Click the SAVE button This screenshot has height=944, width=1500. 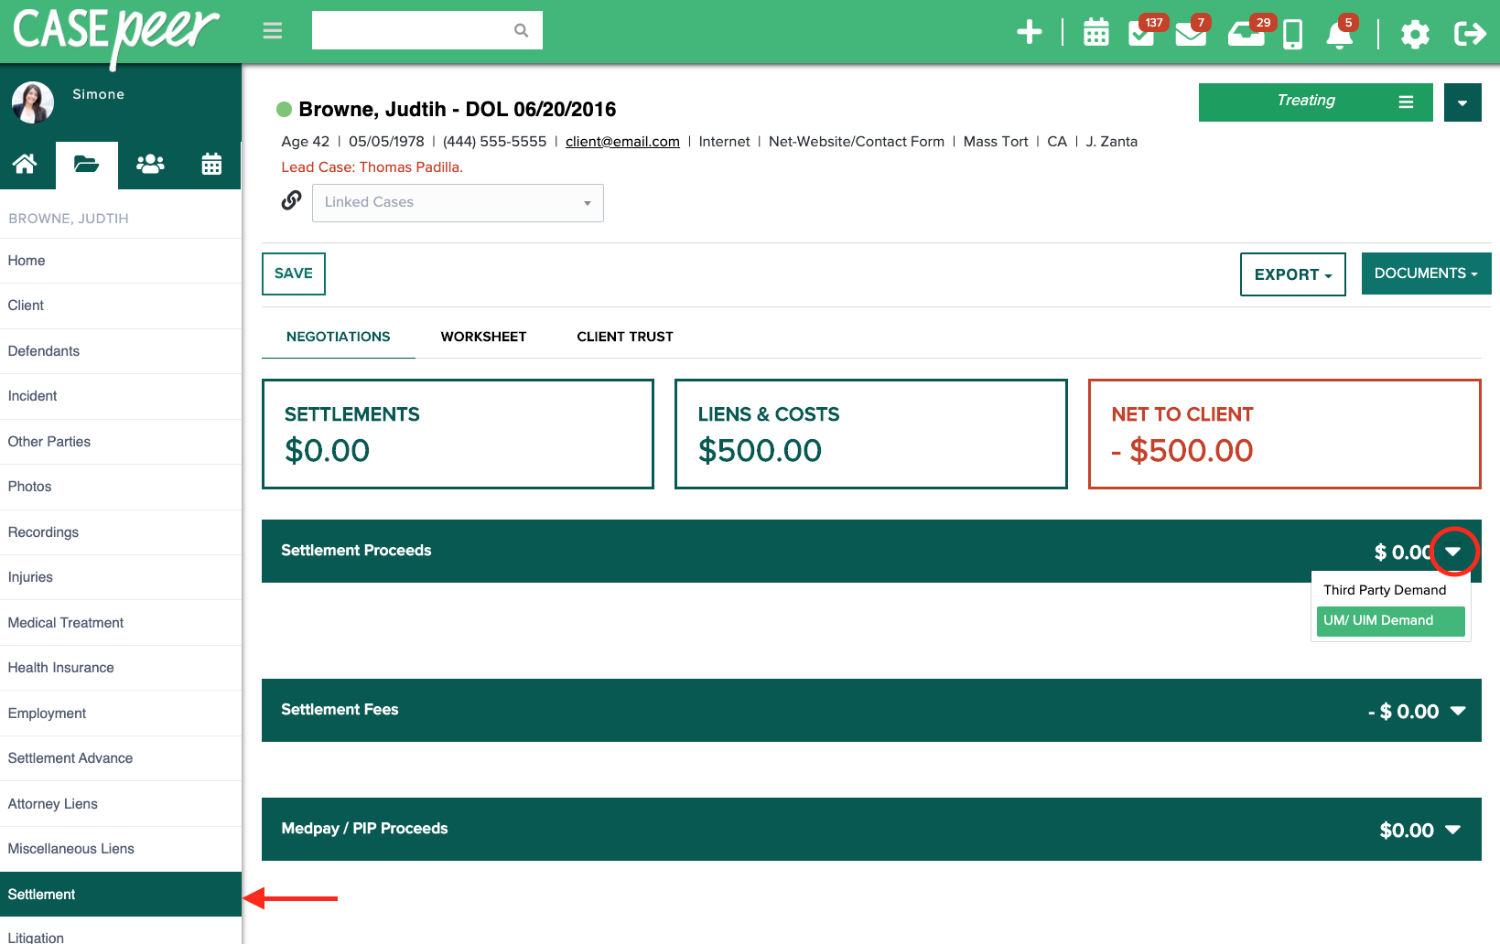[293, 274]
